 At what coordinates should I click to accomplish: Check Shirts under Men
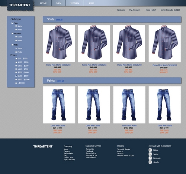16,26
